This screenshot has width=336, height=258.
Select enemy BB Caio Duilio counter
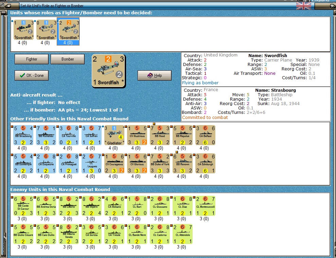[46, 234]
